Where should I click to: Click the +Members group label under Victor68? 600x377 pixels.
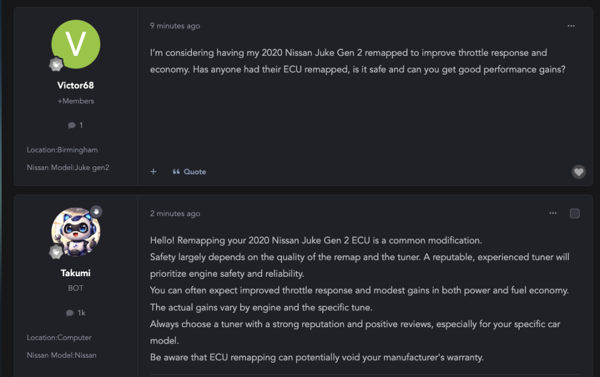pos(76,101)
